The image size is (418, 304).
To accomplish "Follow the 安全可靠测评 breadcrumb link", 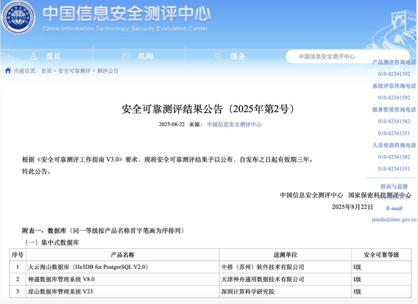I will pyautogui.click(x=74, y=71).
